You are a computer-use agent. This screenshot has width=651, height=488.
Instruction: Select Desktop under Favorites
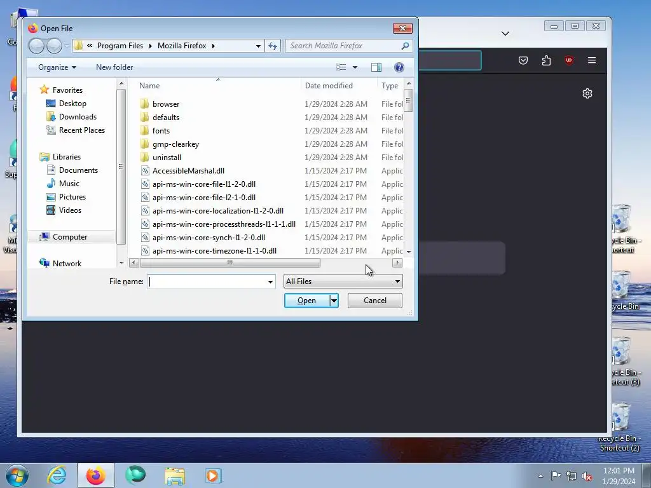(x=72, y=104)
